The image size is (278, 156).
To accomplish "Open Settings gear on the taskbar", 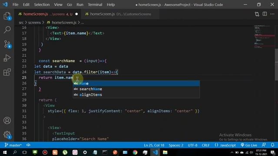I will click(85, 152).
